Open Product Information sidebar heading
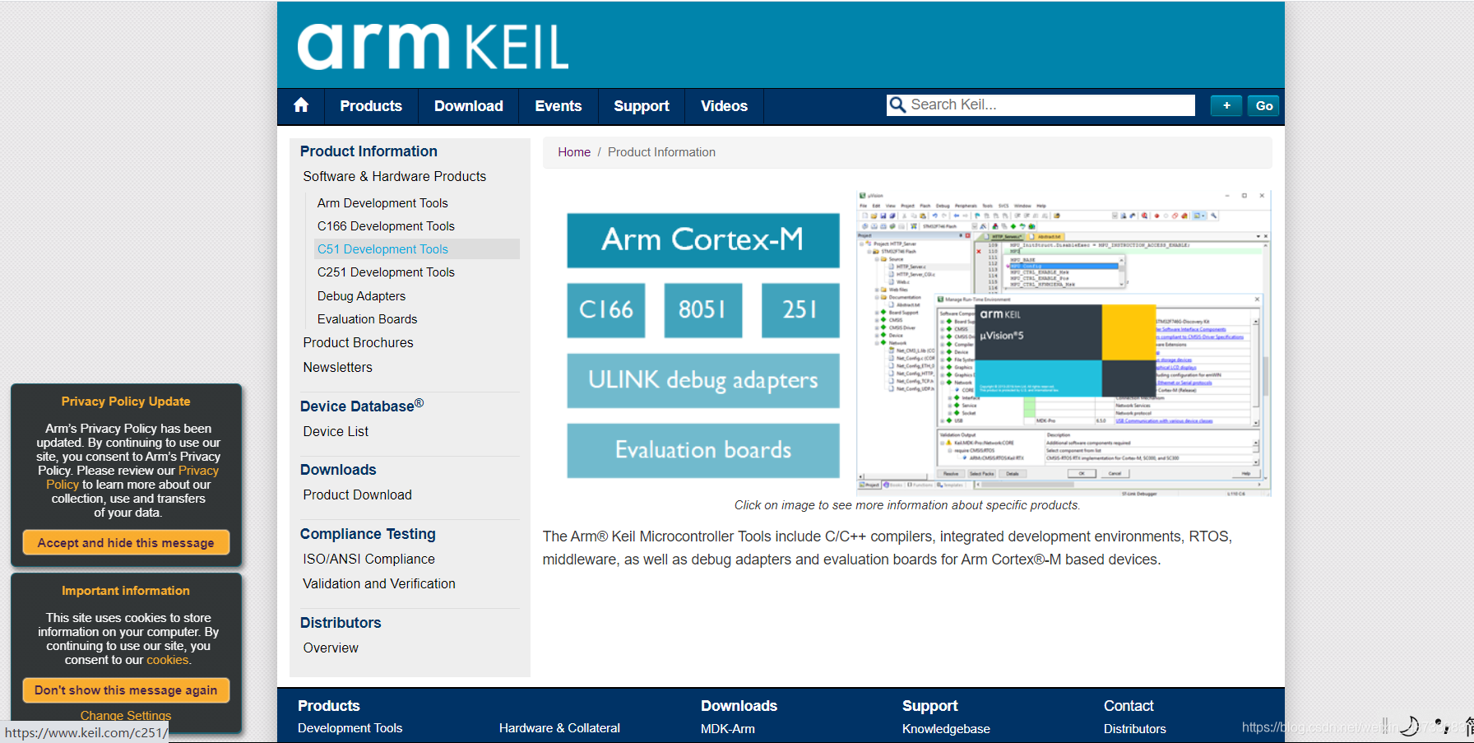 (x=368, y=151)
